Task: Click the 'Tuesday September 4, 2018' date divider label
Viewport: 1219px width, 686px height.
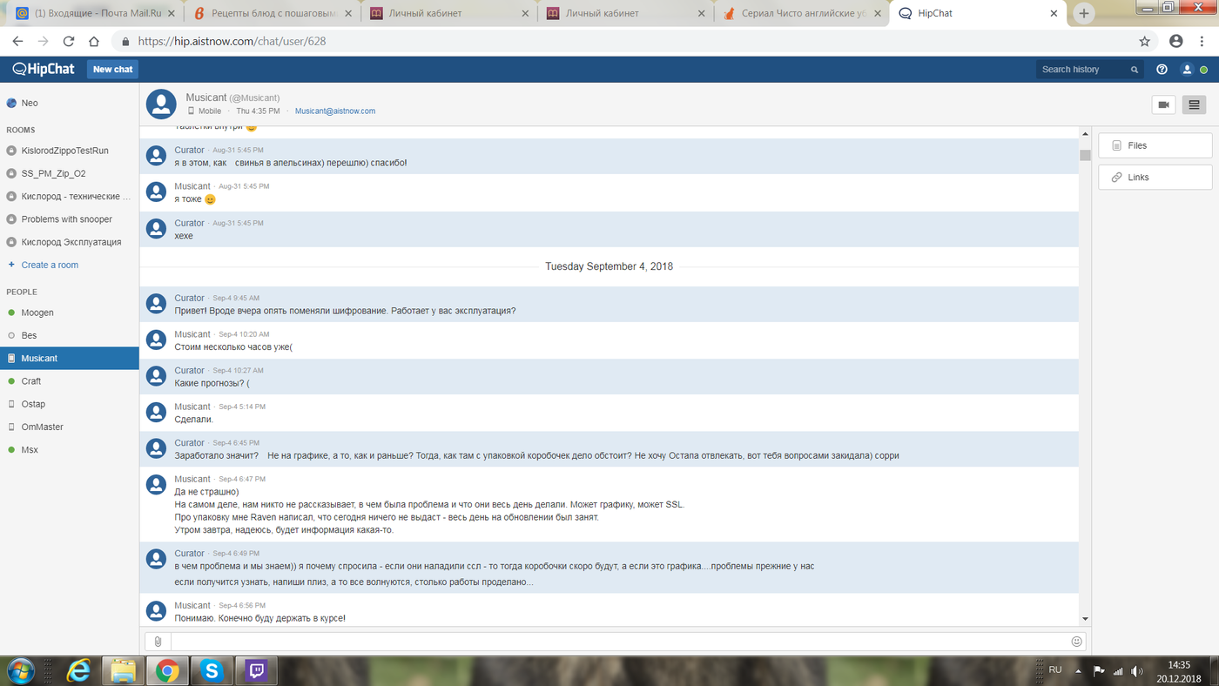Action: (x=609, y=266)
